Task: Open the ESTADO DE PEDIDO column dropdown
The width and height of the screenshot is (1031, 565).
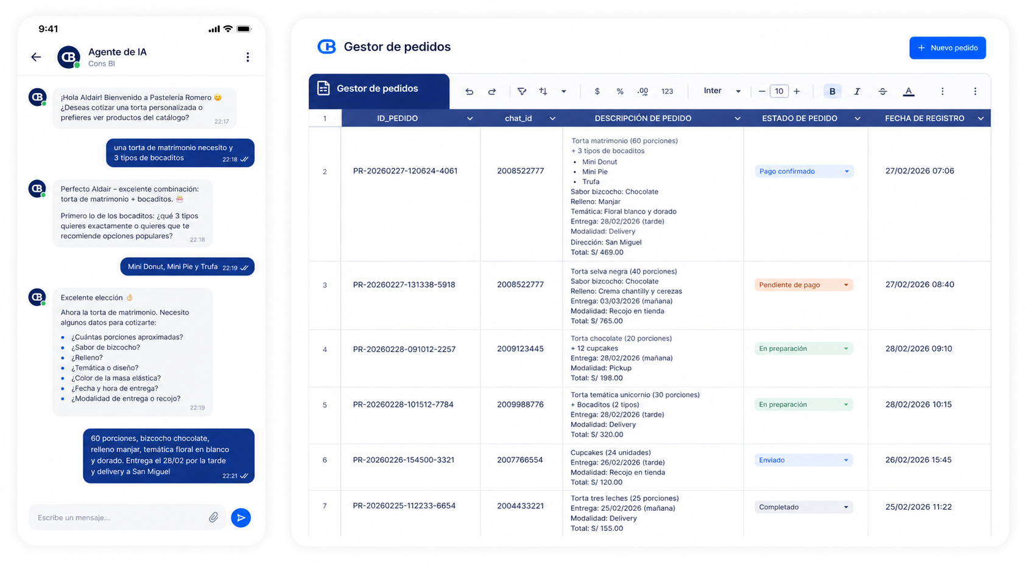Action: (x=857, y=119)
